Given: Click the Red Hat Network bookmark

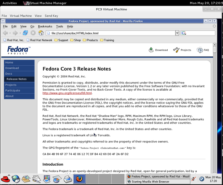Looking at the screenshot, I should 41,40.
